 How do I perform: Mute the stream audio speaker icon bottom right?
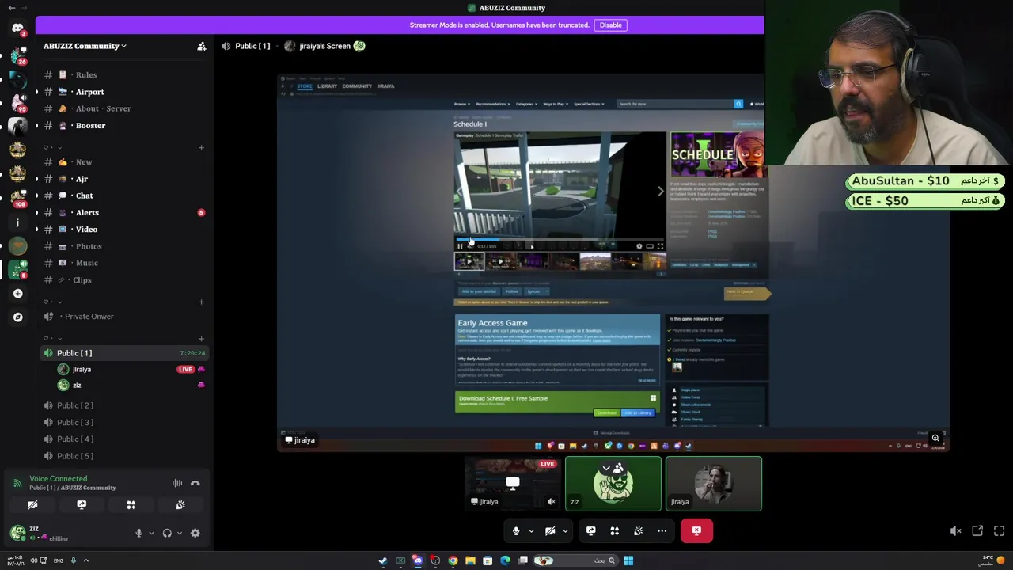[x=955, y=530]
